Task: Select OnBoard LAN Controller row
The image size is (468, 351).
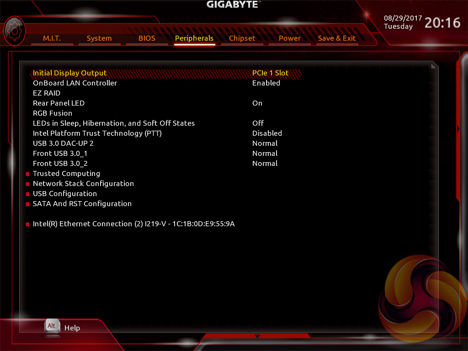Action: tap(75, 83)
